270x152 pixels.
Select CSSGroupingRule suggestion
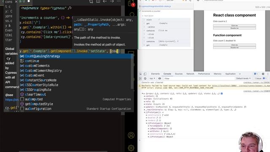pos(75,90)
